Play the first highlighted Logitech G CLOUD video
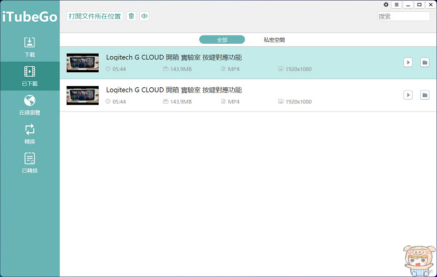 click(408, 62)
